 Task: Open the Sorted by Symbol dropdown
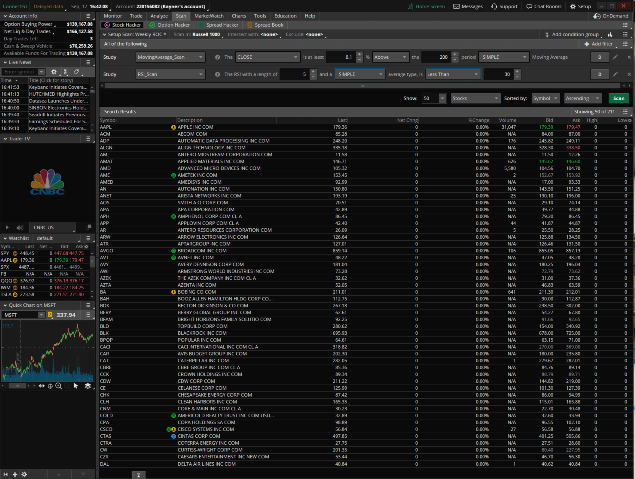coord(545,98)
